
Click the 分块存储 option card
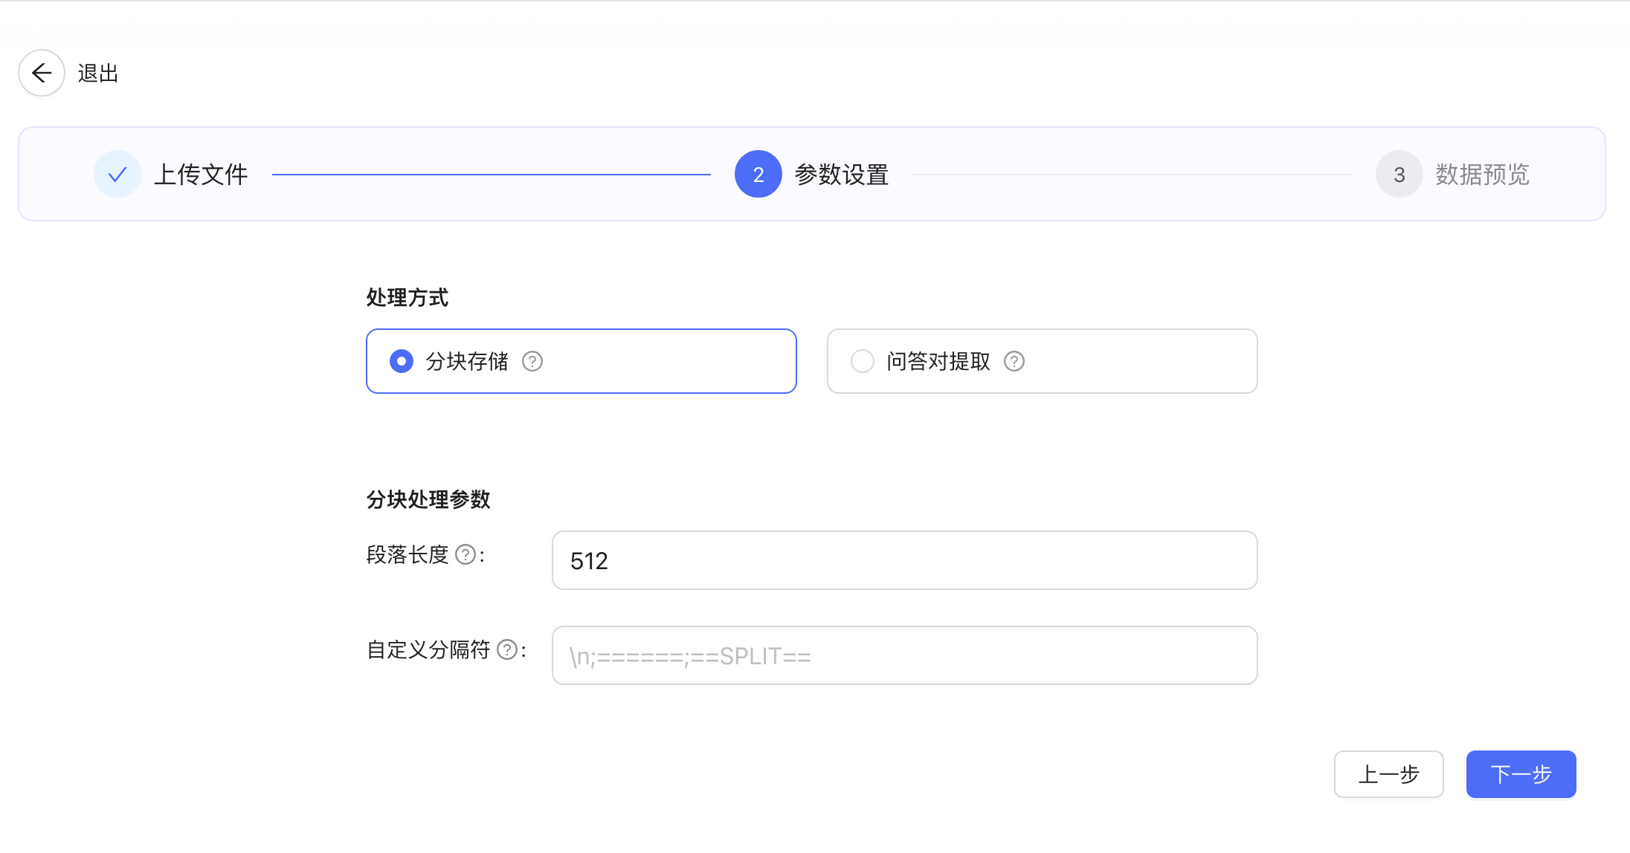point(654,362)
